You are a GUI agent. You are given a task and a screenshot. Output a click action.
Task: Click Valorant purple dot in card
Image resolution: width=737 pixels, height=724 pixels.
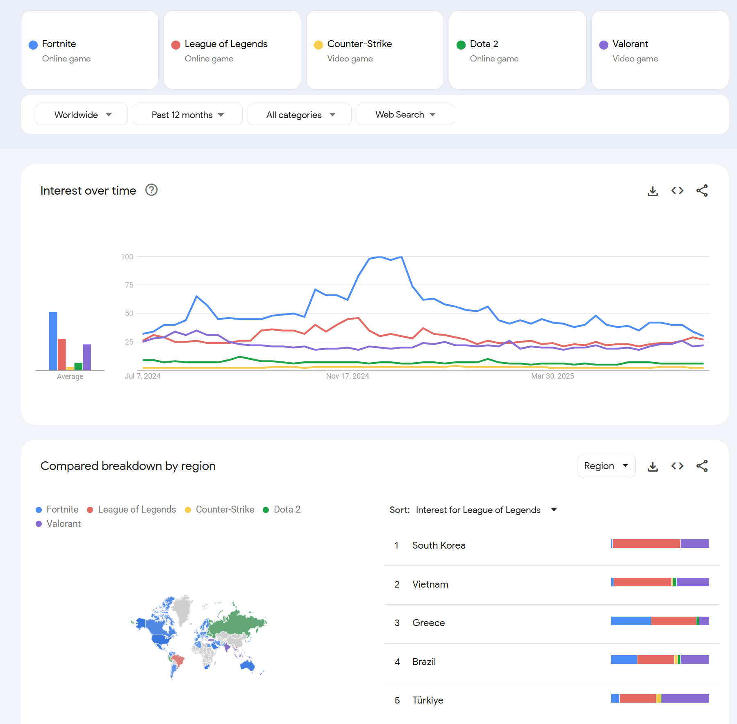click(604, 45)
